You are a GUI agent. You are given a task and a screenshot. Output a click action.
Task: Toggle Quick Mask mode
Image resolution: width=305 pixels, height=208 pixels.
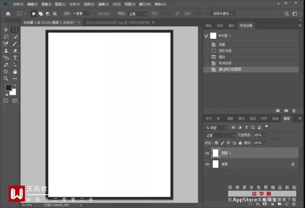click(6, 101)
